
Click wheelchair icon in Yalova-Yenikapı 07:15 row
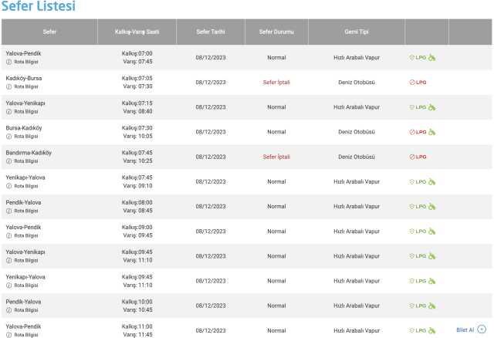tap(432, 107)
